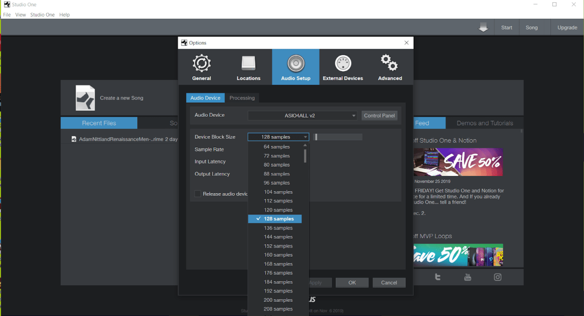
Task: Open the SAVE 50% promotional thumbnail
Action: pyautogui.click(x=458, y=162)
